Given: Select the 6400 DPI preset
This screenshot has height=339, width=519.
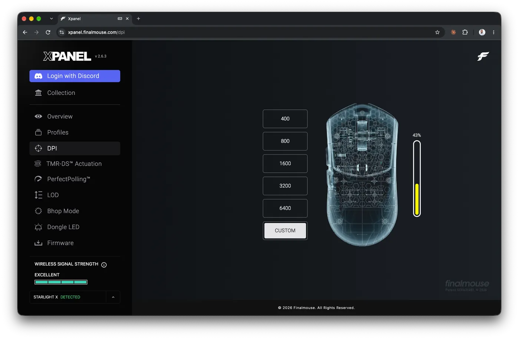Looking at the screenshot, I should [285, 208].
